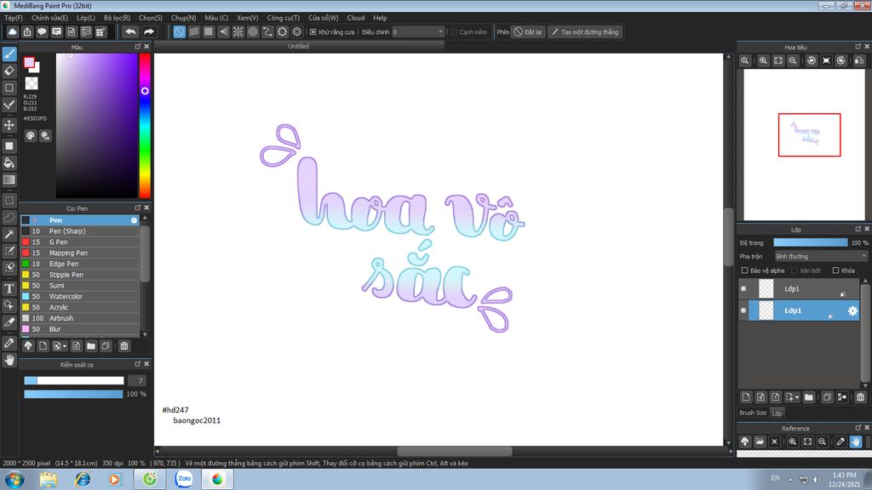Select the Move tool
The height and width of the screenshot is (490, 872).
(x=9, y=125)
